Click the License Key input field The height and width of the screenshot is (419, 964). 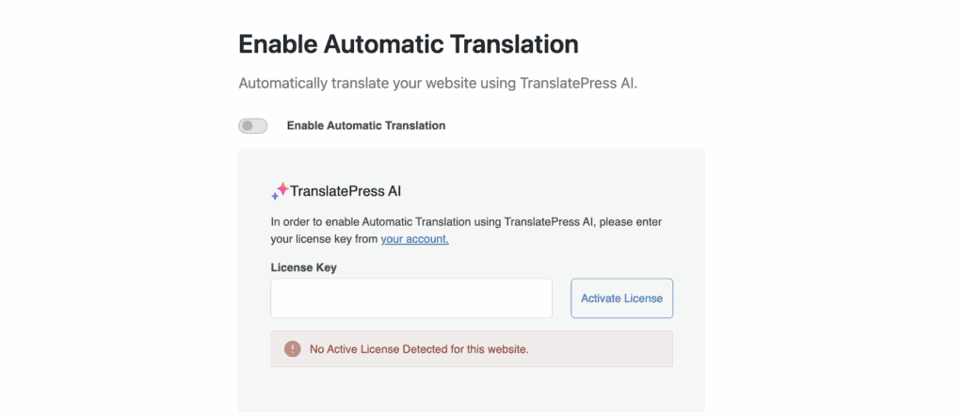point(411,298)
